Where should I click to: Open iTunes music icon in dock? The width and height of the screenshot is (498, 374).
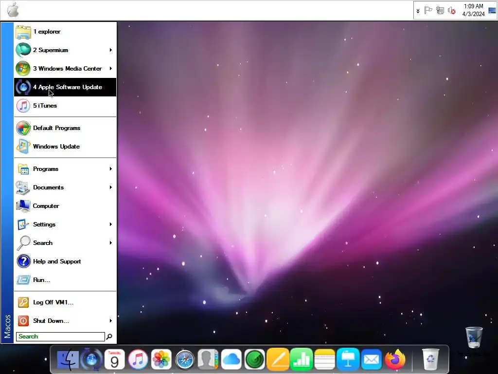(x=138, y=359)
